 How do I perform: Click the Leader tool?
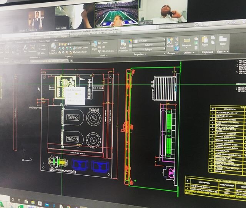pos(42,49)
